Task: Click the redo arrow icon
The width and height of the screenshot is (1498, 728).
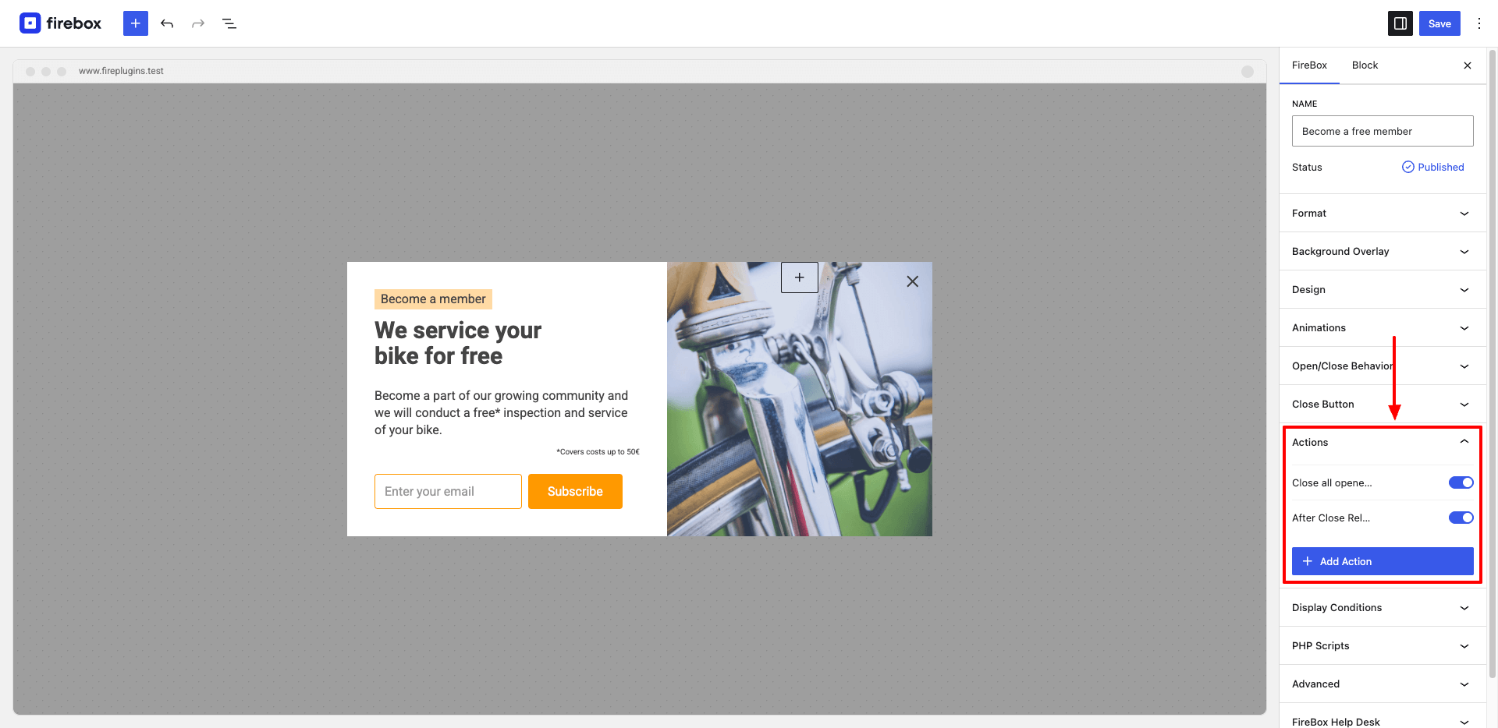Action: point(198,23)
